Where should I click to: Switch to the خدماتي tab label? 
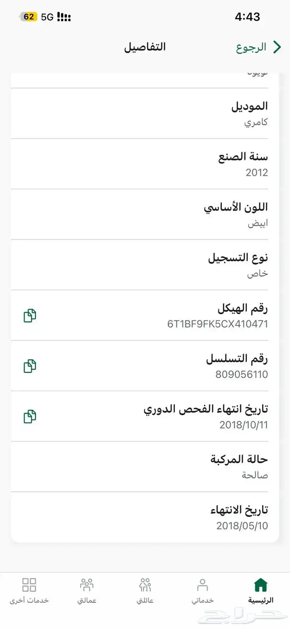(x=203, y=601)
